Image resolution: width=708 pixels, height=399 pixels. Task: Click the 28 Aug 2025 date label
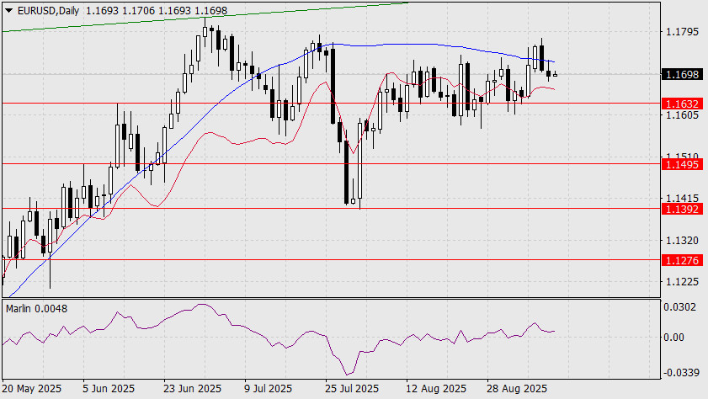517,389
